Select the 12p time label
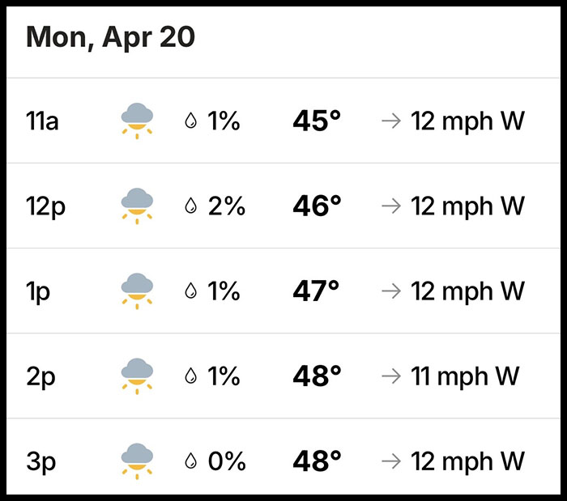 click(x=45, y=206)
